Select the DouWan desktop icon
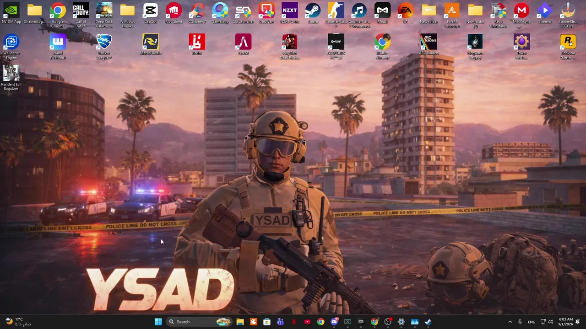The height and width of the screenshot is (329, 586). 266,13
